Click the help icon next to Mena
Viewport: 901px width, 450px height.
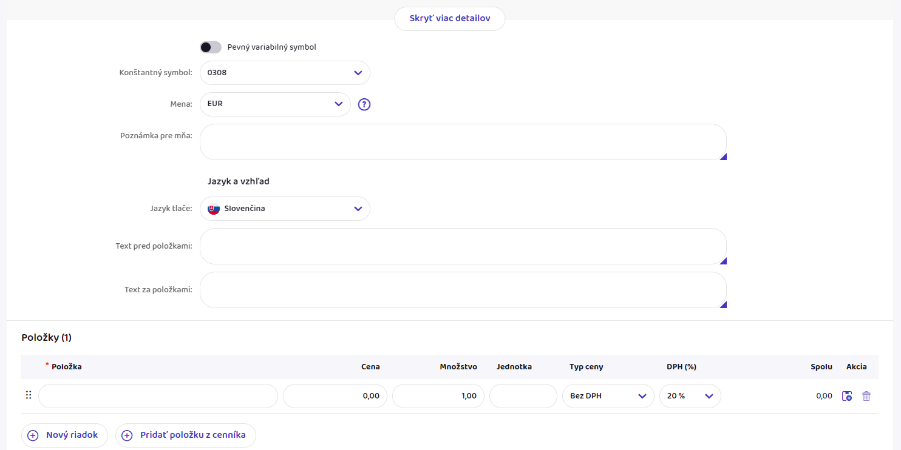click(x=364, y=104)
